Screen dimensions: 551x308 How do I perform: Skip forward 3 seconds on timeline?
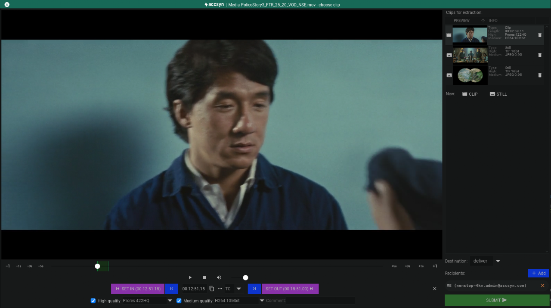click(407, 266)
